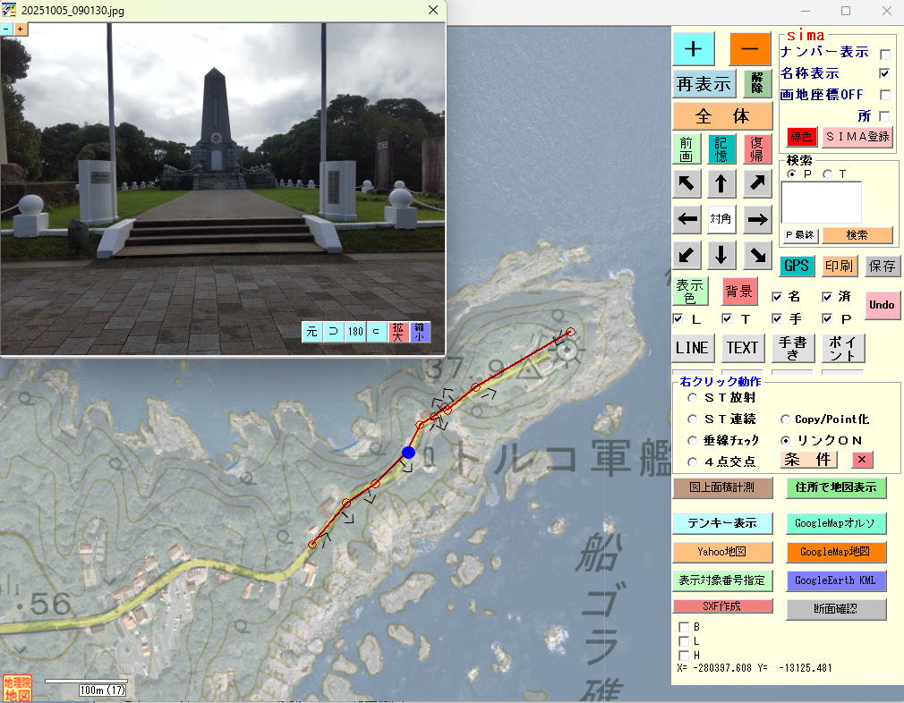Select the T search mode radio
Image resolution: width=904 pixels, height=703 pixels.
coord(828,174)
